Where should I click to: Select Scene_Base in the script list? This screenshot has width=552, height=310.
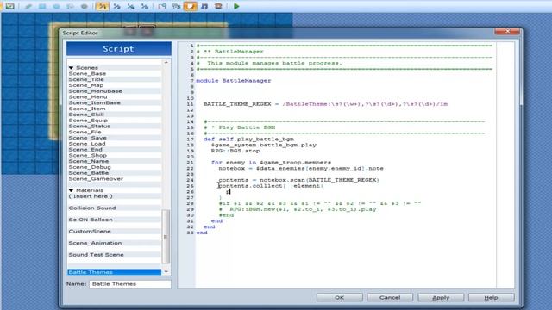coord(115,73)
